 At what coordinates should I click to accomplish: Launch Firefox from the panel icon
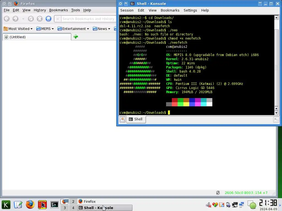click(x=30, y=204)
